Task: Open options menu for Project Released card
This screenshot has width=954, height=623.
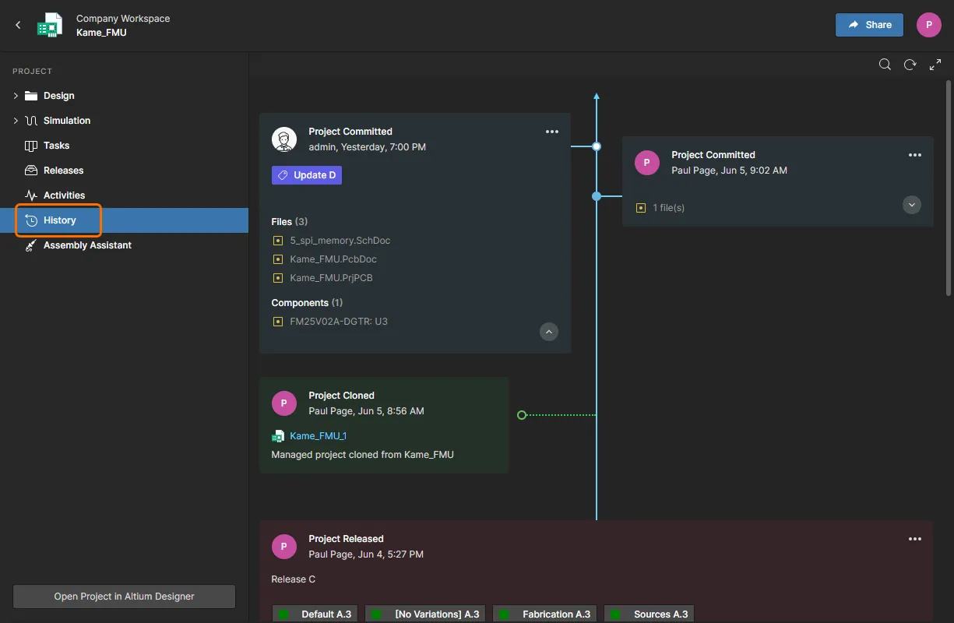Action: (x=915, y=539)
